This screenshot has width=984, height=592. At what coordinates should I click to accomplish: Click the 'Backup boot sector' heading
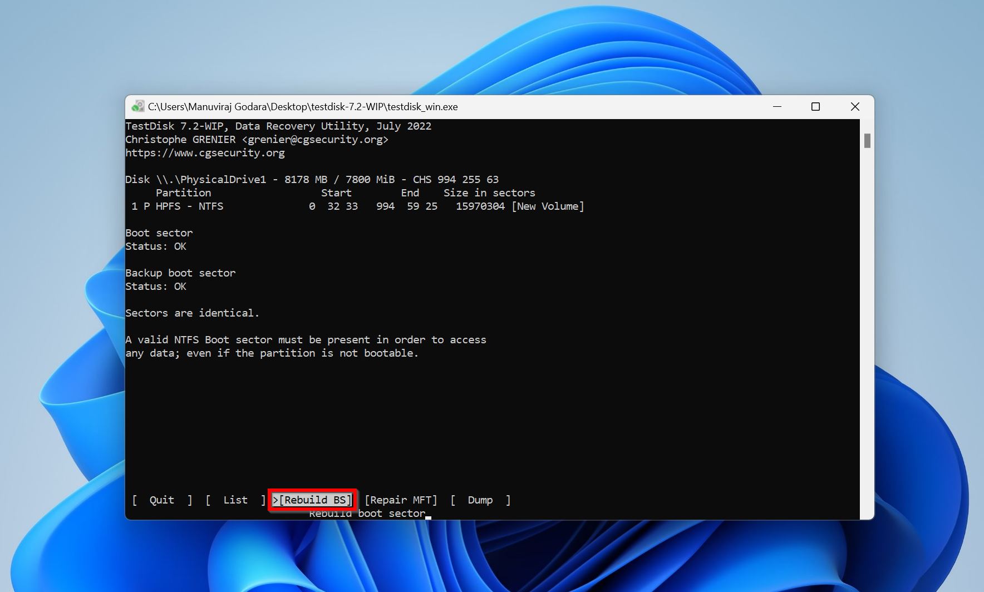coord(180,273)
